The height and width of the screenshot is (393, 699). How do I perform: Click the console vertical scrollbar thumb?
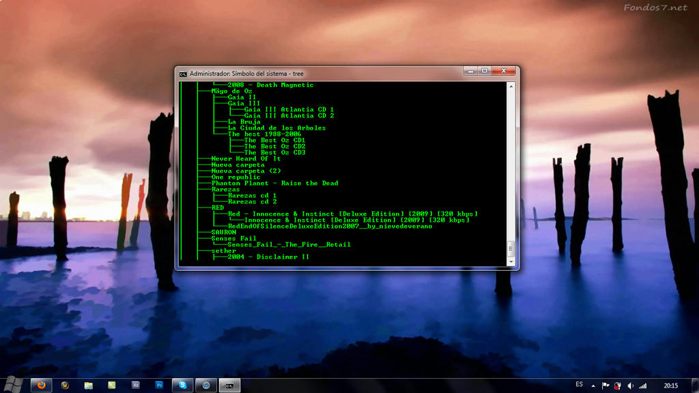511,248
